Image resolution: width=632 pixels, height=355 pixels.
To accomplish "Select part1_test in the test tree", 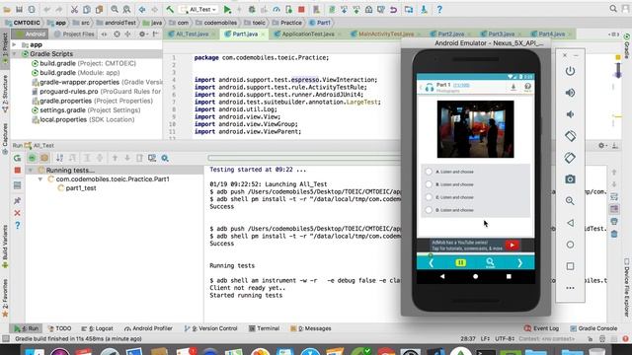I will [81, 188].
